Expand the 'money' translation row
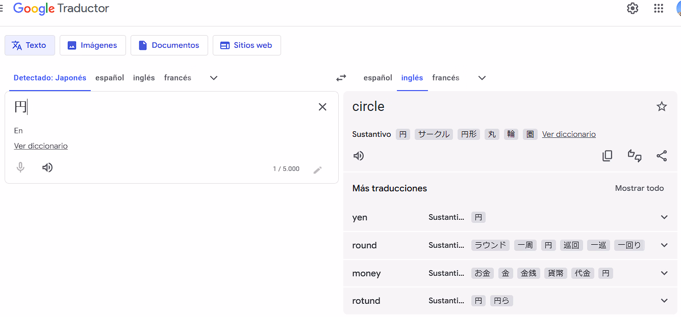This screenshot has width=681, height=317. tap(664, 273)
